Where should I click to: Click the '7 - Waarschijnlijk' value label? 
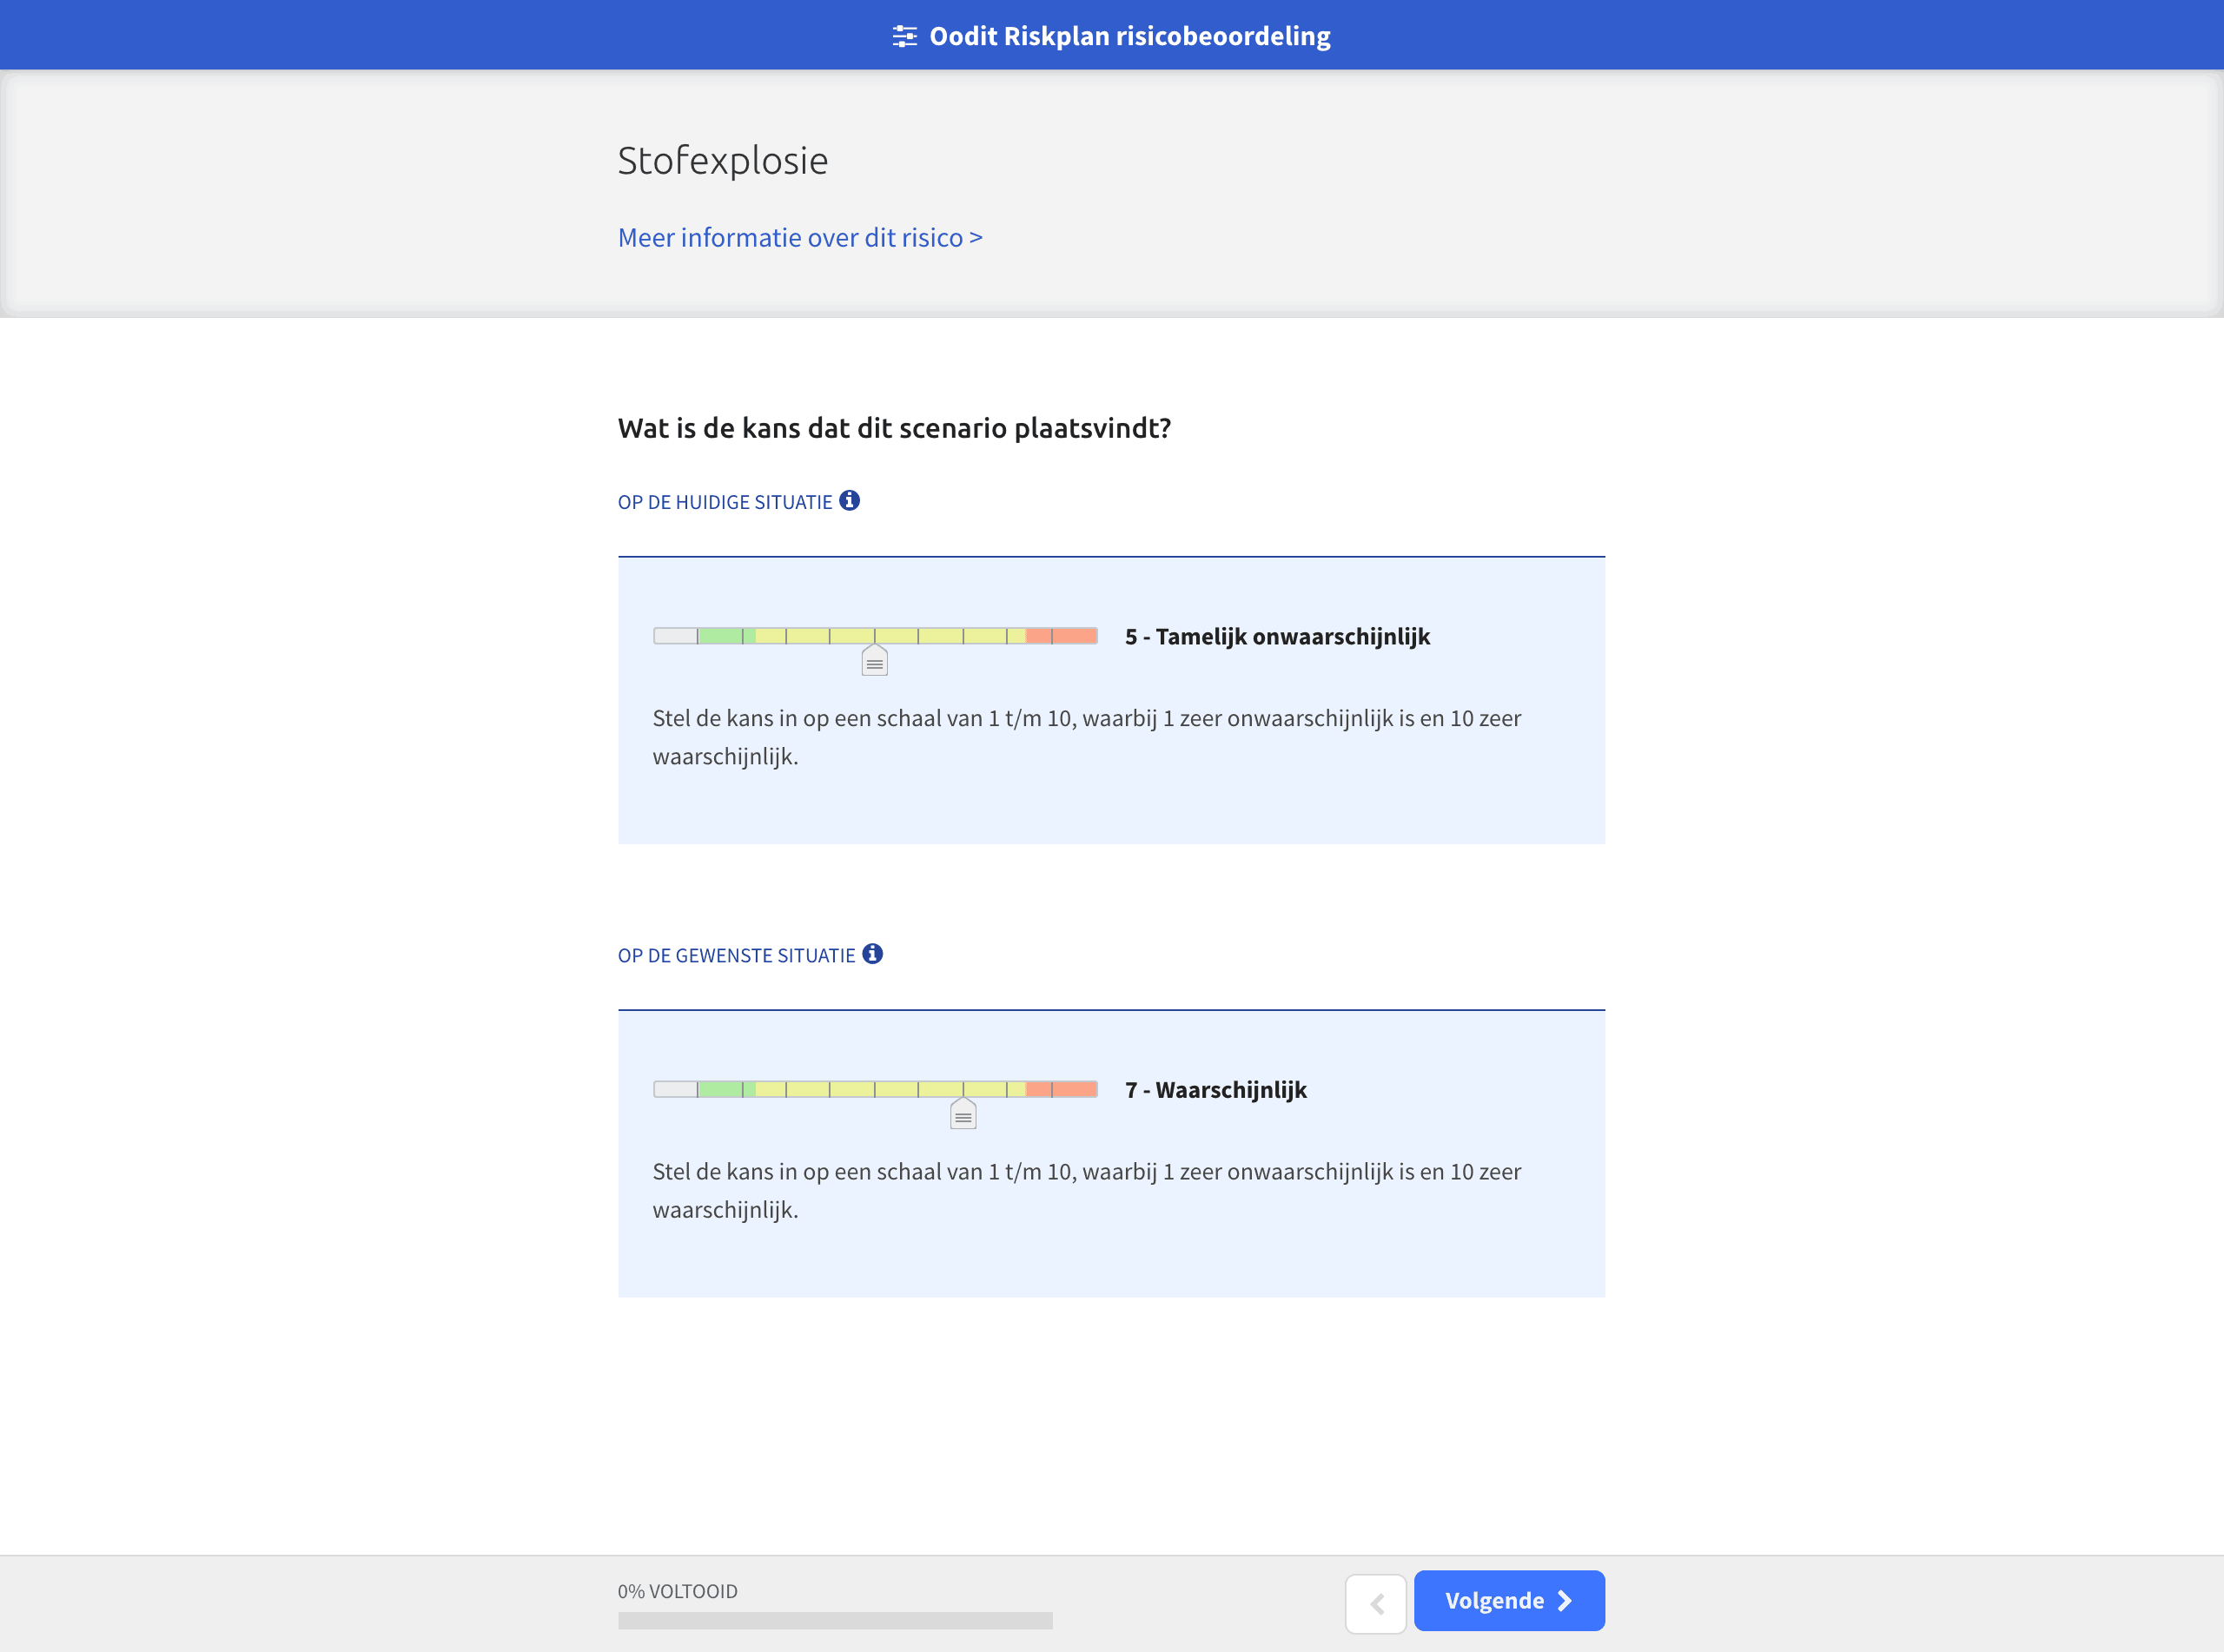[1215, 1090]
